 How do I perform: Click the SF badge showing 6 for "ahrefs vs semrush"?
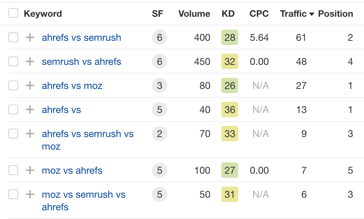(x=159, y=37)
